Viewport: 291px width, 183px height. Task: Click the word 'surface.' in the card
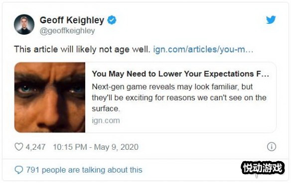pos(106,109)
